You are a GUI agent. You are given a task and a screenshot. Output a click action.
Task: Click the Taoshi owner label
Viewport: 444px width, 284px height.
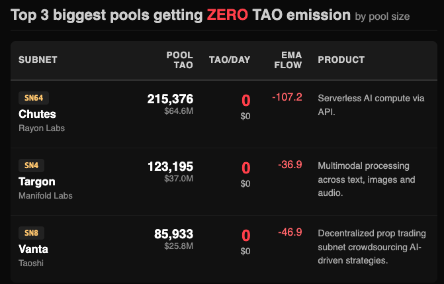tap(32, 263)
